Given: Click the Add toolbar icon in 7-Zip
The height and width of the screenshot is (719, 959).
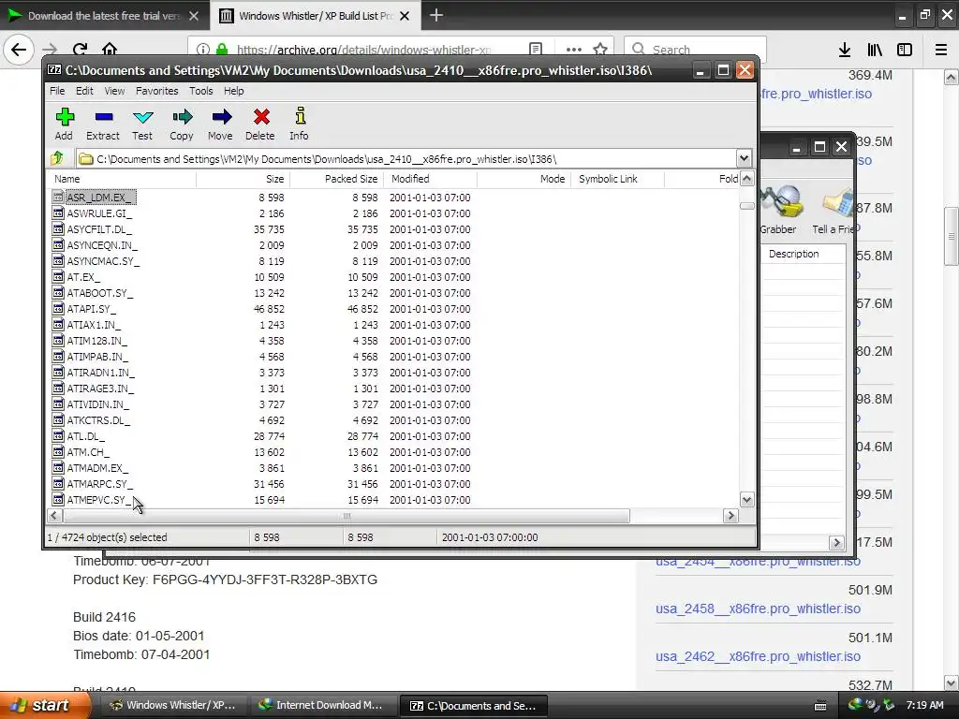Looking at the screenshot, I should click(65, 125).
